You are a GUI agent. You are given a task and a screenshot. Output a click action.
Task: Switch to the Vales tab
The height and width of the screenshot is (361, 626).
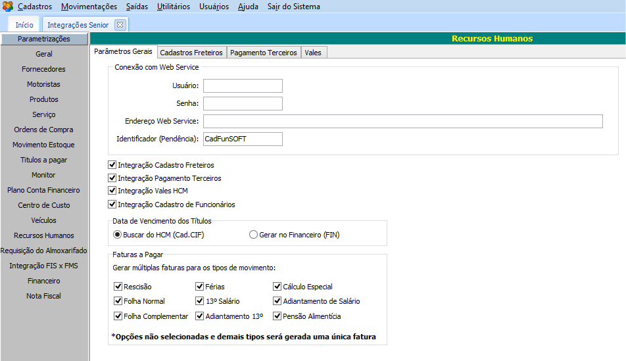click(x=313, y=53)
